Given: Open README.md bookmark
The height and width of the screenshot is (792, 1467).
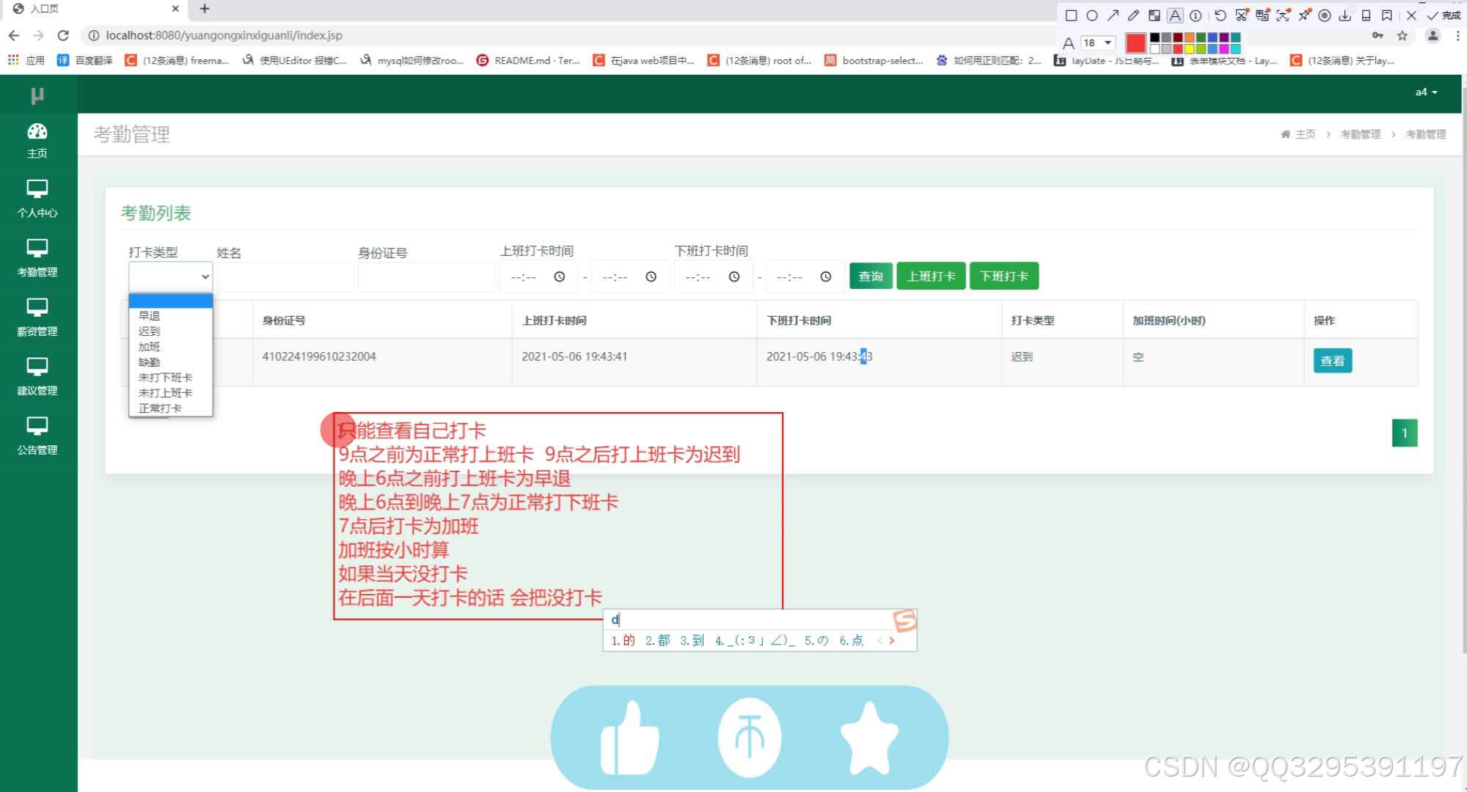Looking at the screenshot, I should [528, 60].
